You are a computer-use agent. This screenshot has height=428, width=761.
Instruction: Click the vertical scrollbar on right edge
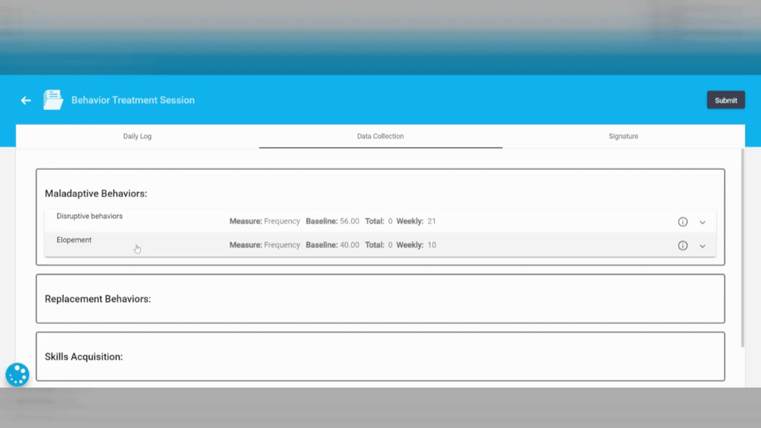tap(742, 247)
